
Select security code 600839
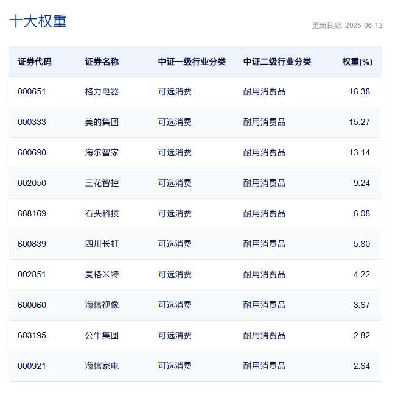[x=32, y=244]
